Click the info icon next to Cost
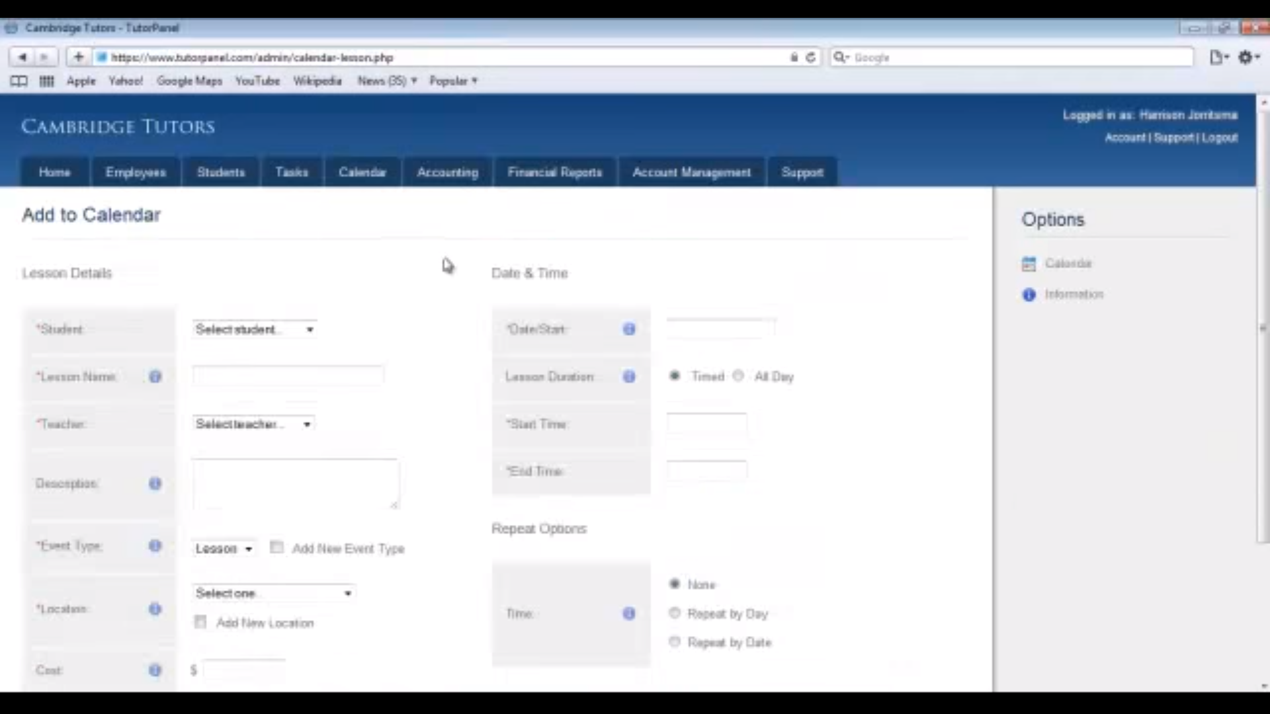This screenshot has height=714, width=1270. [155, 670]
